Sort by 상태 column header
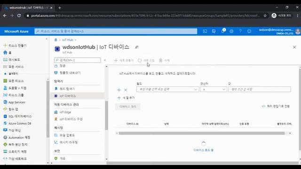The height and width of the screenshot is (169, 301). (166, 124)
